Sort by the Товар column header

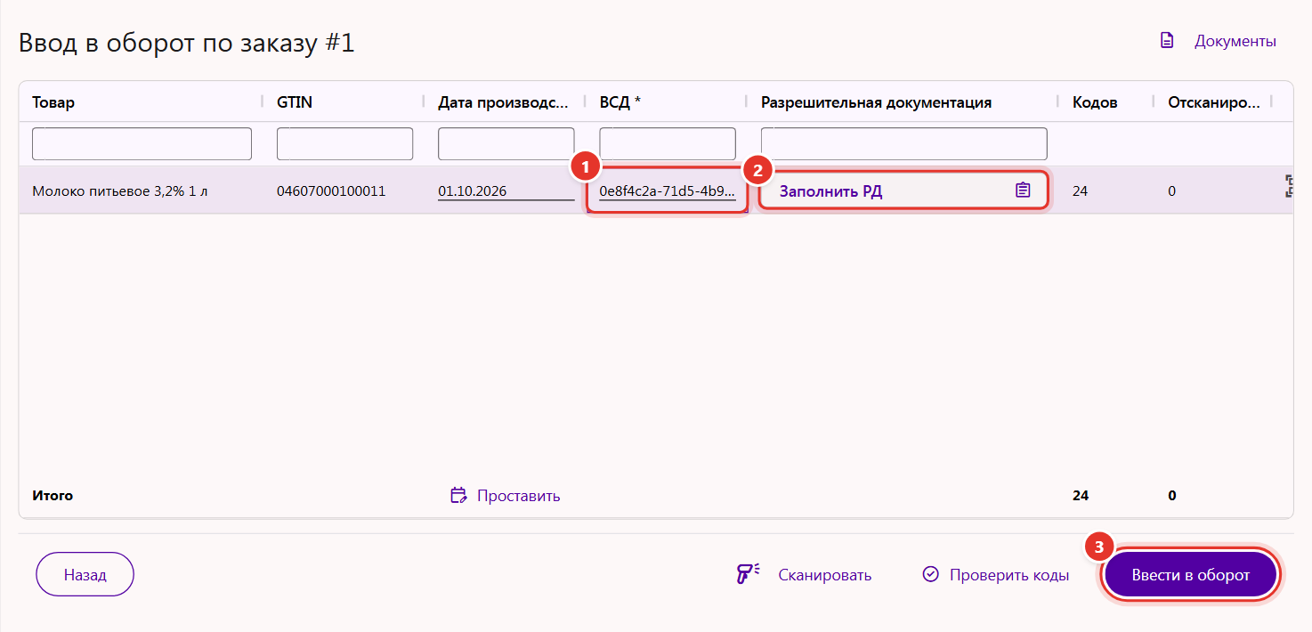point(53,102)
